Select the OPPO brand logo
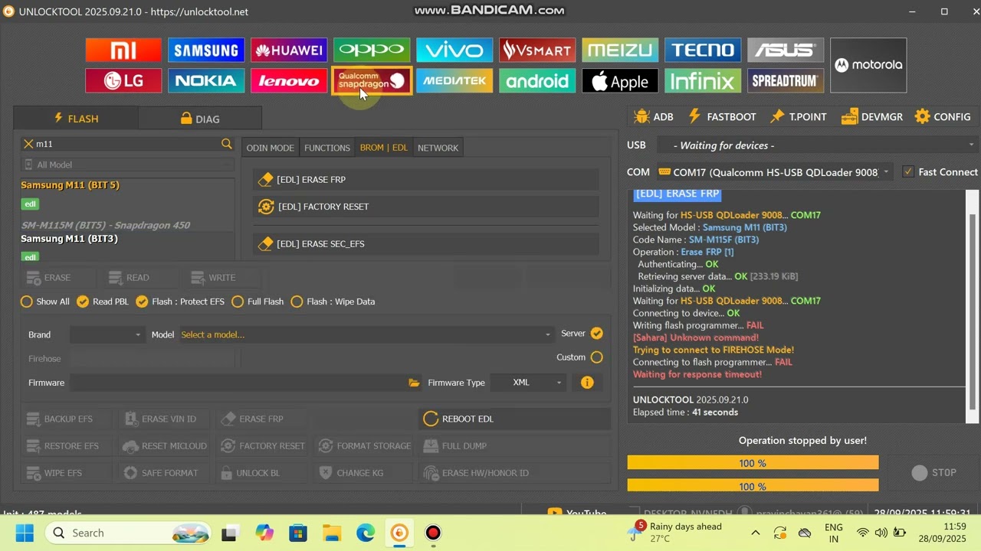This screenshot has width=981, height=551. click(x=372, y=51)
